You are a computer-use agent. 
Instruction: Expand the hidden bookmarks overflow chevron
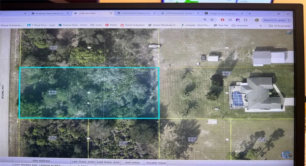click(x=261, y=25)
